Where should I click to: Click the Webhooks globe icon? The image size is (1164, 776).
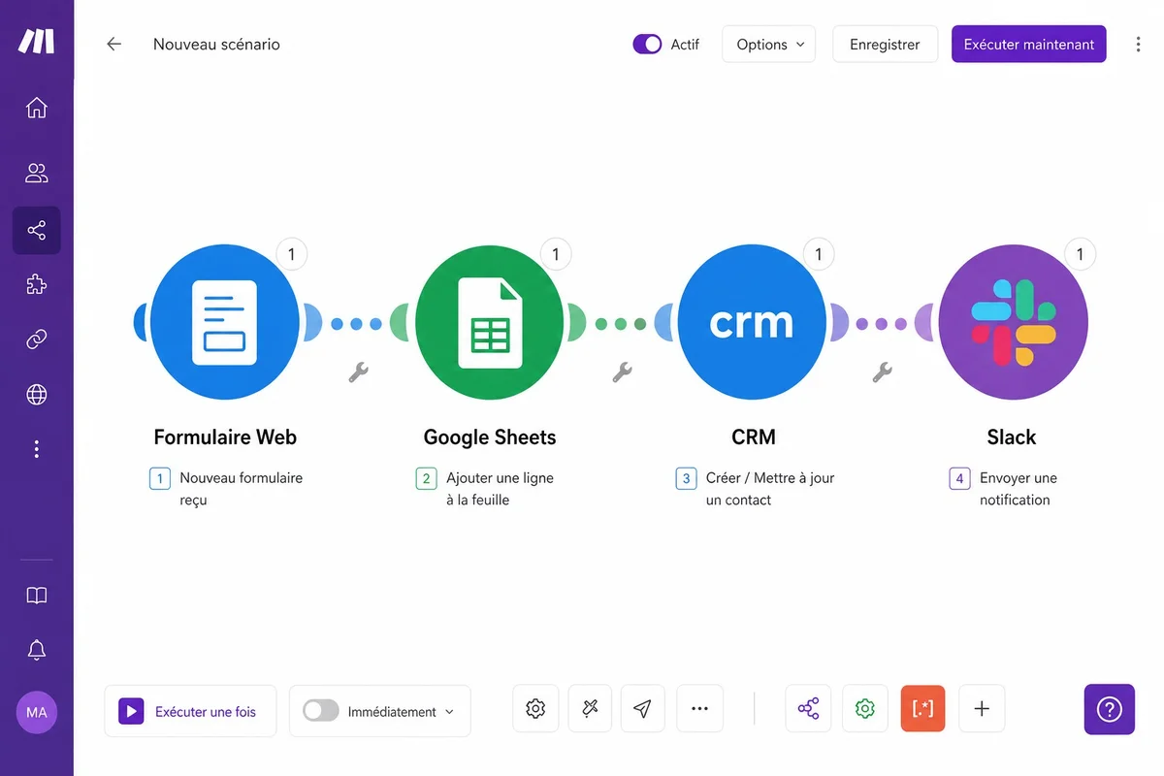tap(36, 394)
